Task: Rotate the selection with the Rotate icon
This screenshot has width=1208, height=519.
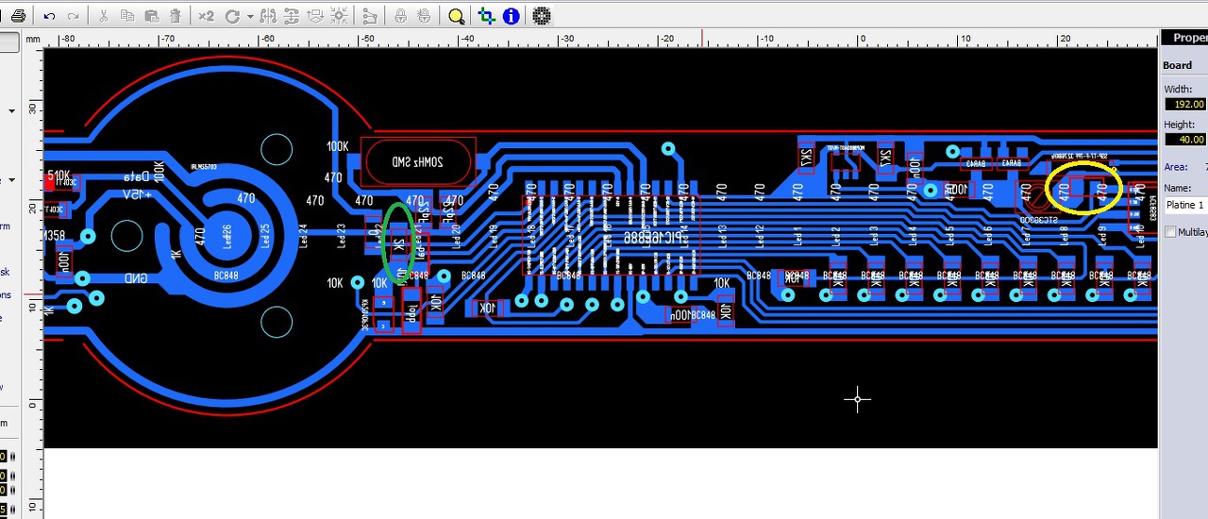Action: click(x=232, y=16)
